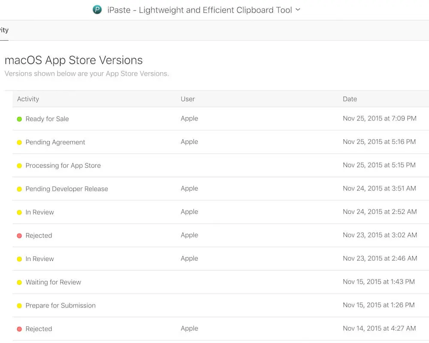Click Apple user in Pending Agreement row
Screen dimensions: 429x343
(189, 142)
